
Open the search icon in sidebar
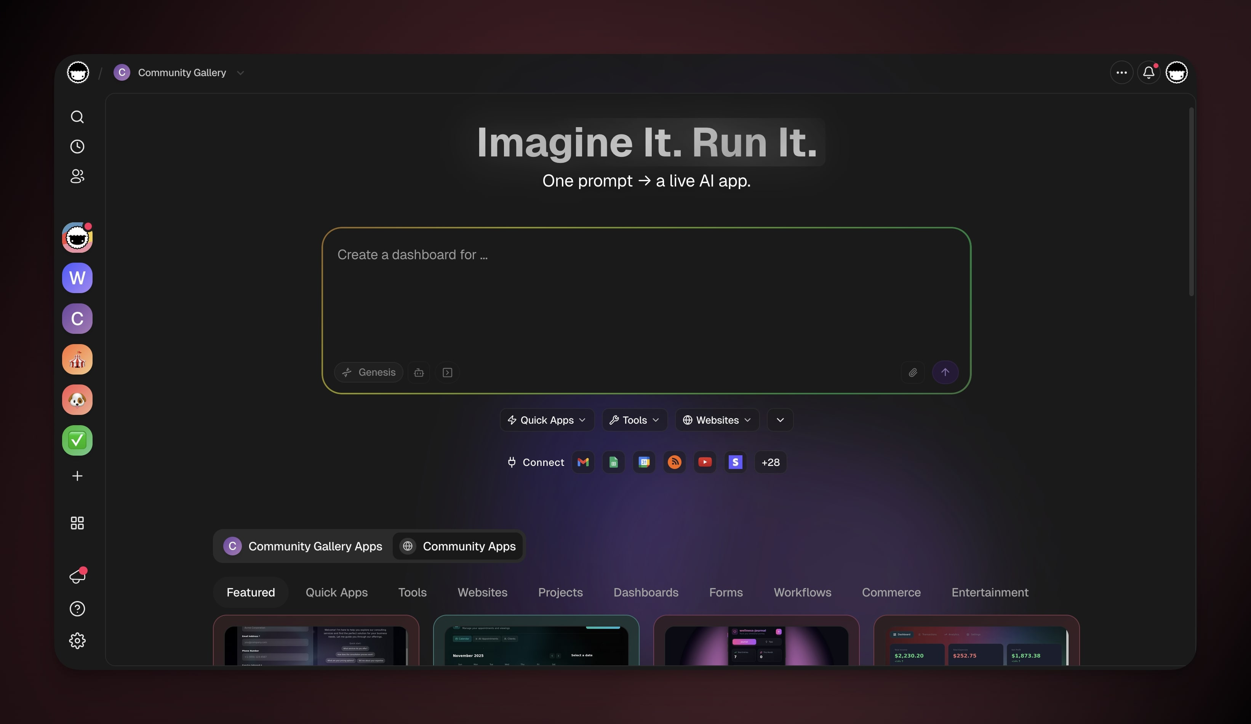click(x=77, y=117)
